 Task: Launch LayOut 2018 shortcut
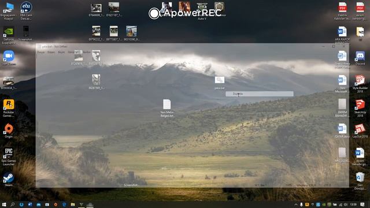360,131
